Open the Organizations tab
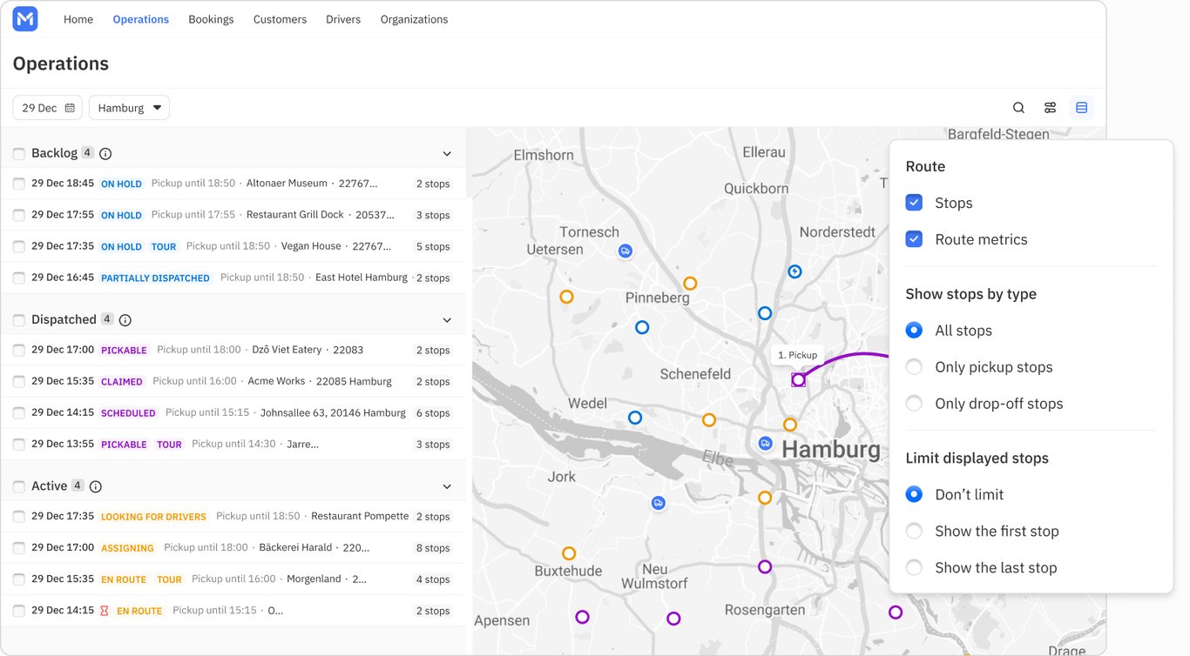Viewport: 1190px width, 656px height. (x=415, y=19)
